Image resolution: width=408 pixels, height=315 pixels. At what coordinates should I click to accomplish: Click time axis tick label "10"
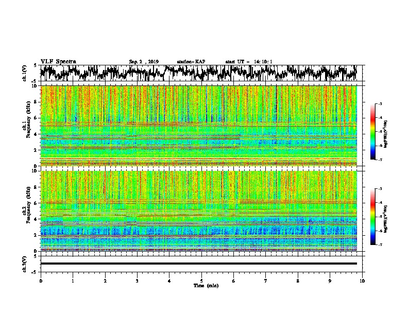coord(362,281)
